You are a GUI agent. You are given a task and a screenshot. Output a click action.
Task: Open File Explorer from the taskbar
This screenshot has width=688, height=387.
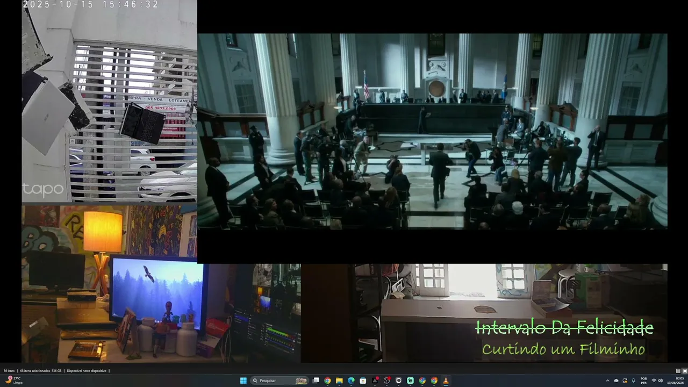pos(339,381)
